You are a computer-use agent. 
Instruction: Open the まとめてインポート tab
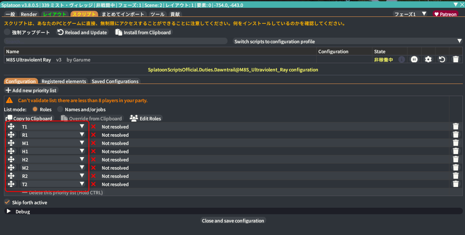[x=123, y=14]
